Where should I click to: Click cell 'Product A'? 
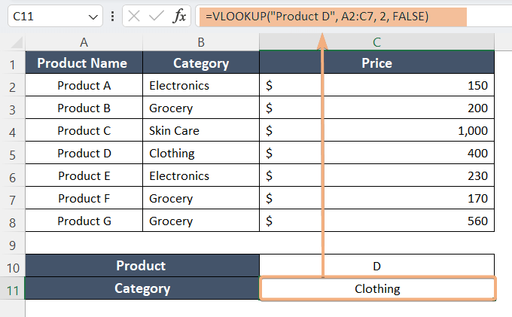pyautogui.click(x=84, y=85)
